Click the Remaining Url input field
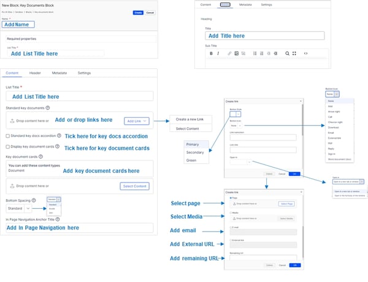Screen dimensions: 368x282 click(x=263, y=257)
